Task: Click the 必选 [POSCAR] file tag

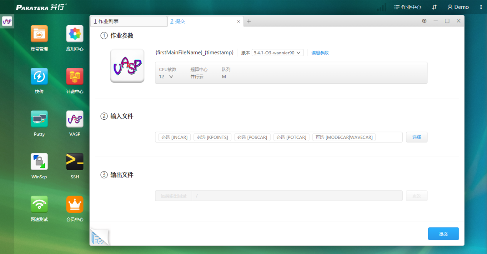Action: click(252, 137)
